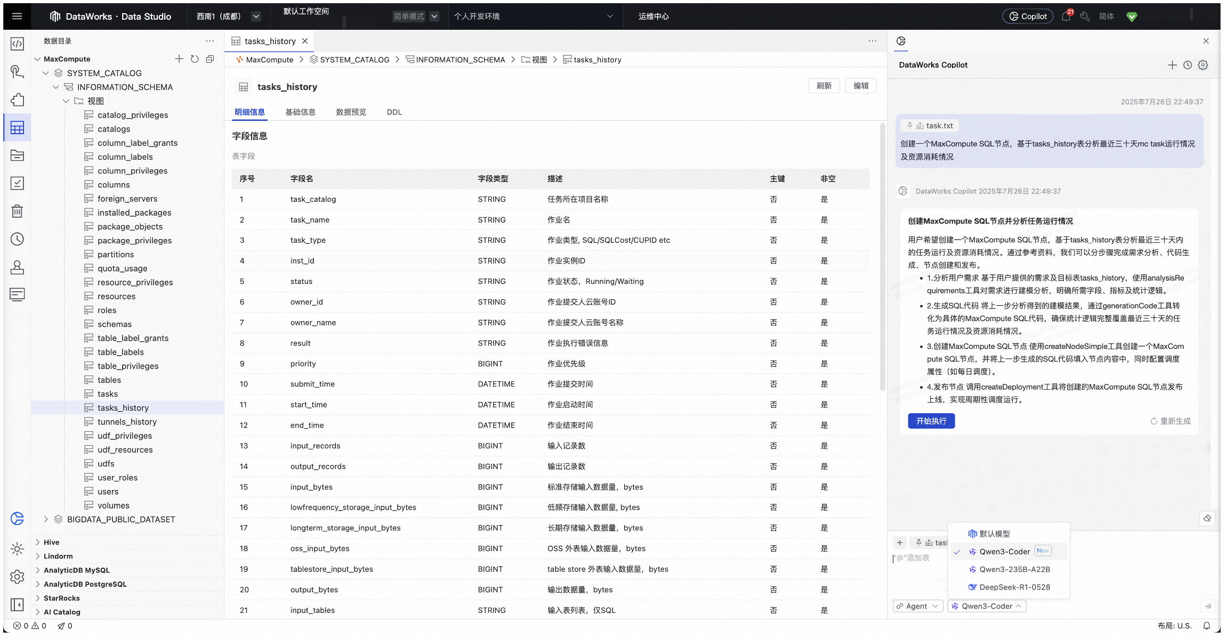Switch to the DDL tab

tap(394, 112)
